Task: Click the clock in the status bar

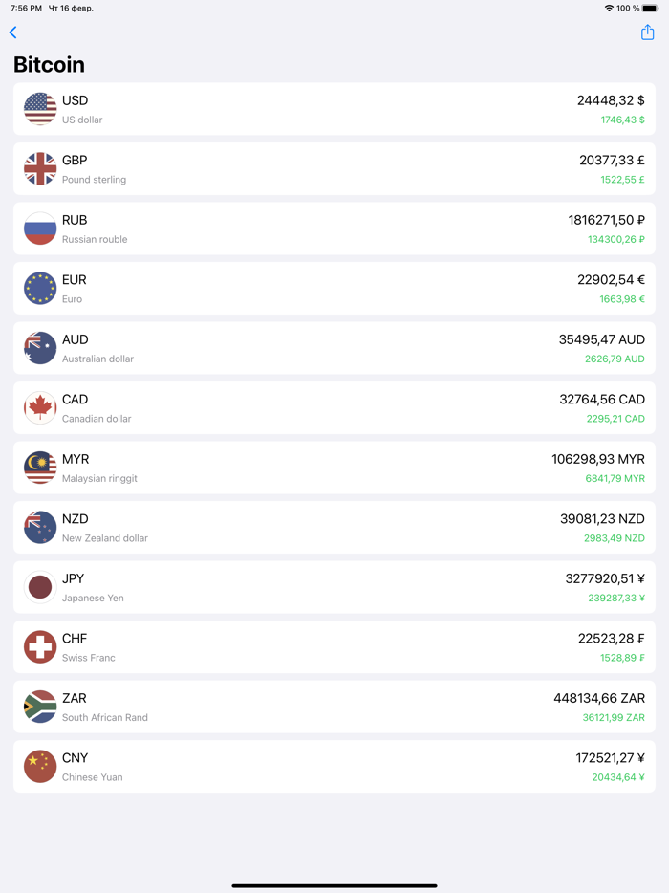Action: [x=24, y=8]
